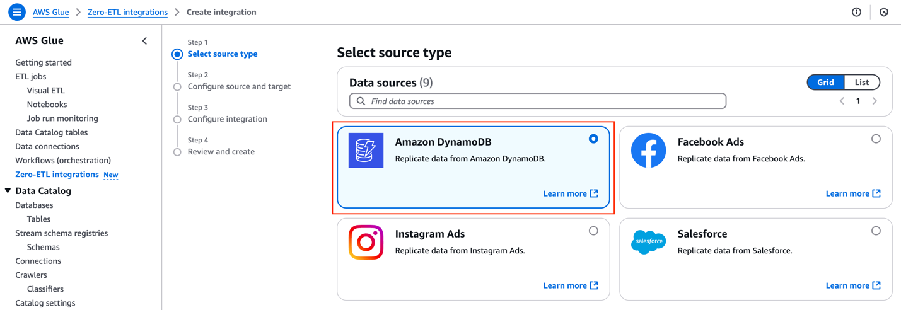
Task: Switch data sources to List view
Action: [x=862, y=83]
